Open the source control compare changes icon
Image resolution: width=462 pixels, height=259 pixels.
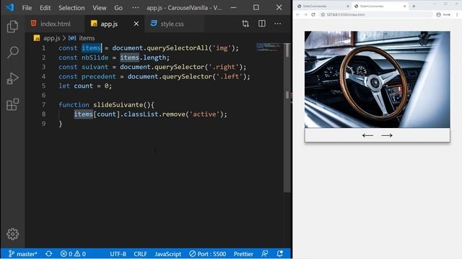click(x=245, y=24)
